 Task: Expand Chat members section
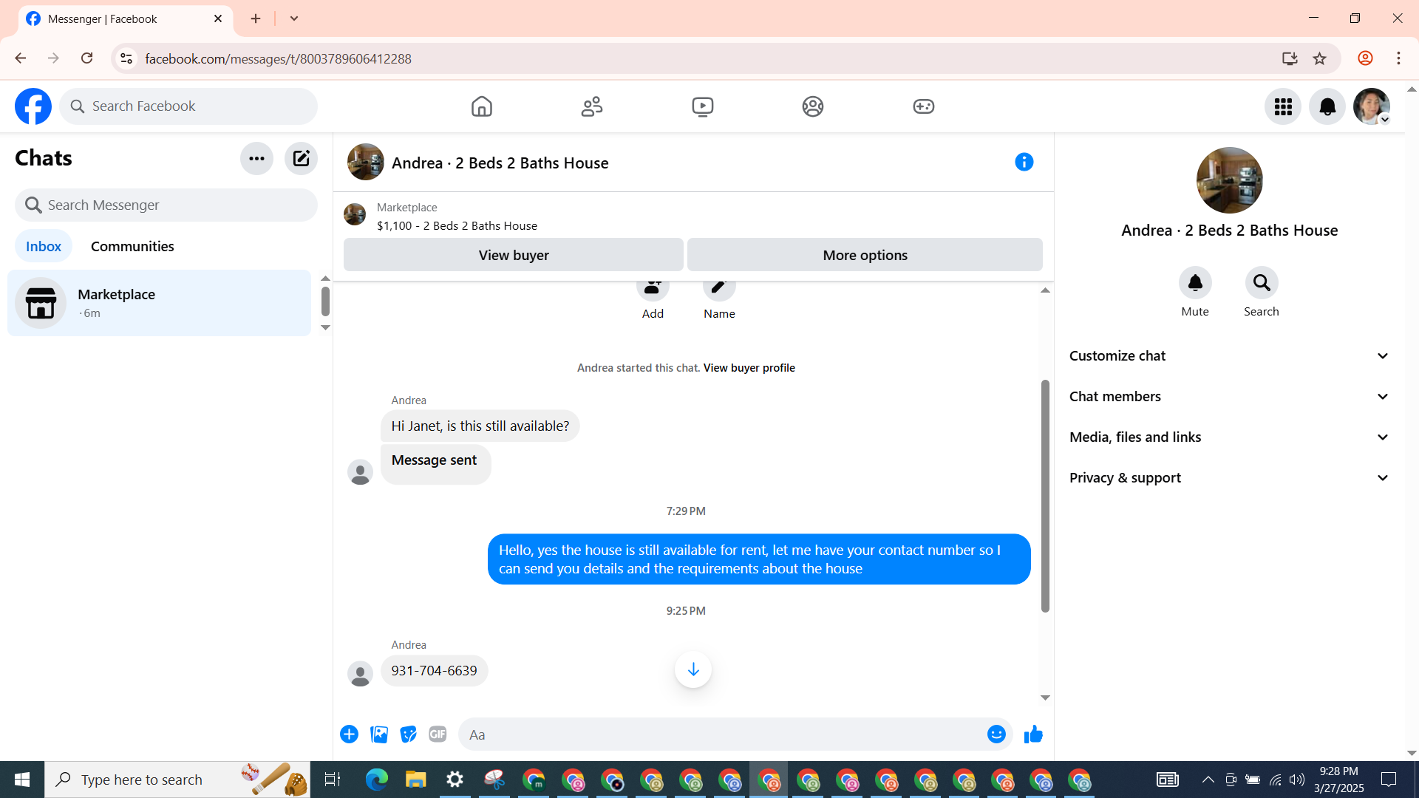pyautogui.click(x=1230, y=397)
